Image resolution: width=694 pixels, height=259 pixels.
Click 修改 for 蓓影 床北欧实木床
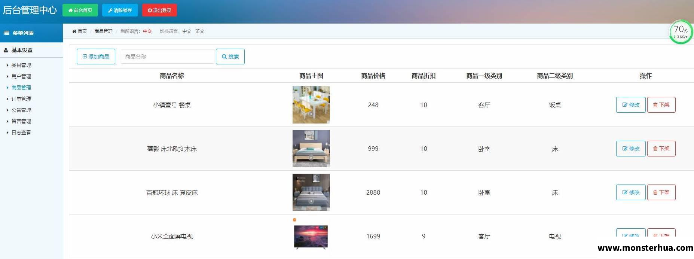pyautogui.click(x=631, y=149)
